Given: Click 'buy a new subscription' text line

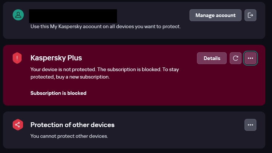Looking at the screenshot, I should [71, 77].
